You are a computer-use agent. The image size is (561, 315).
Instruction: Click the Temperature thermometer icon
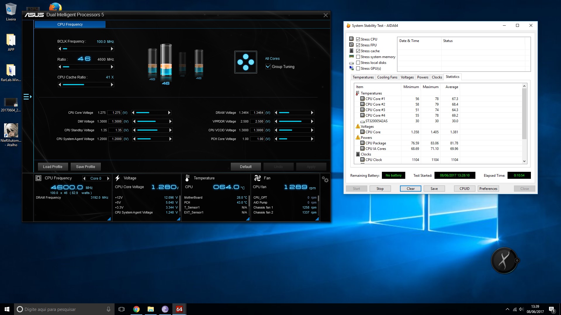pyautogui.click(x=187, y=178)
